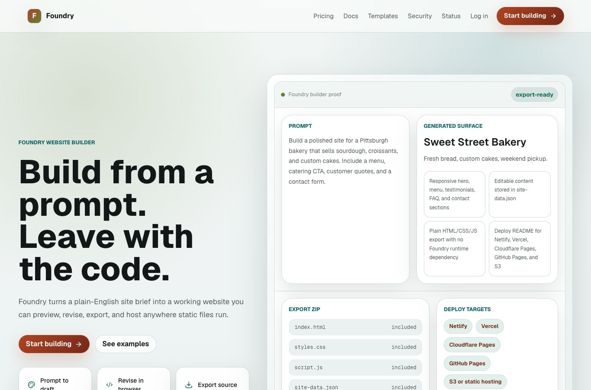Select the Netlify deploy target
Screen dimensions: 591x390
click(x=458, y=326)
